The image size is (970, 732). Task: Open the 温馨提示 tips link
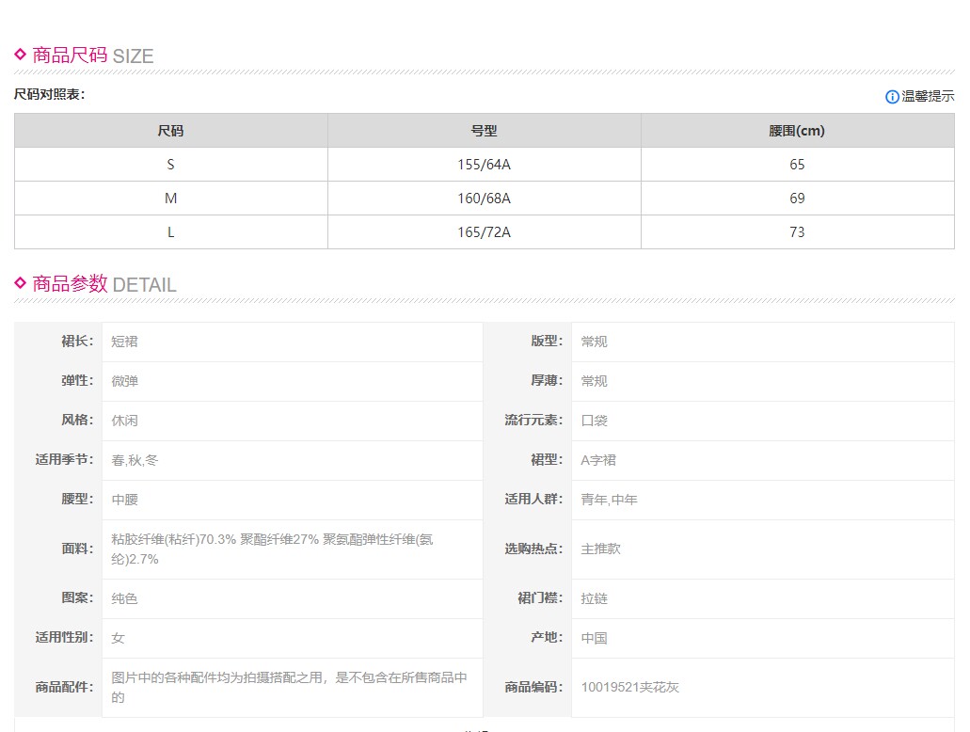(x=928, y=97)
